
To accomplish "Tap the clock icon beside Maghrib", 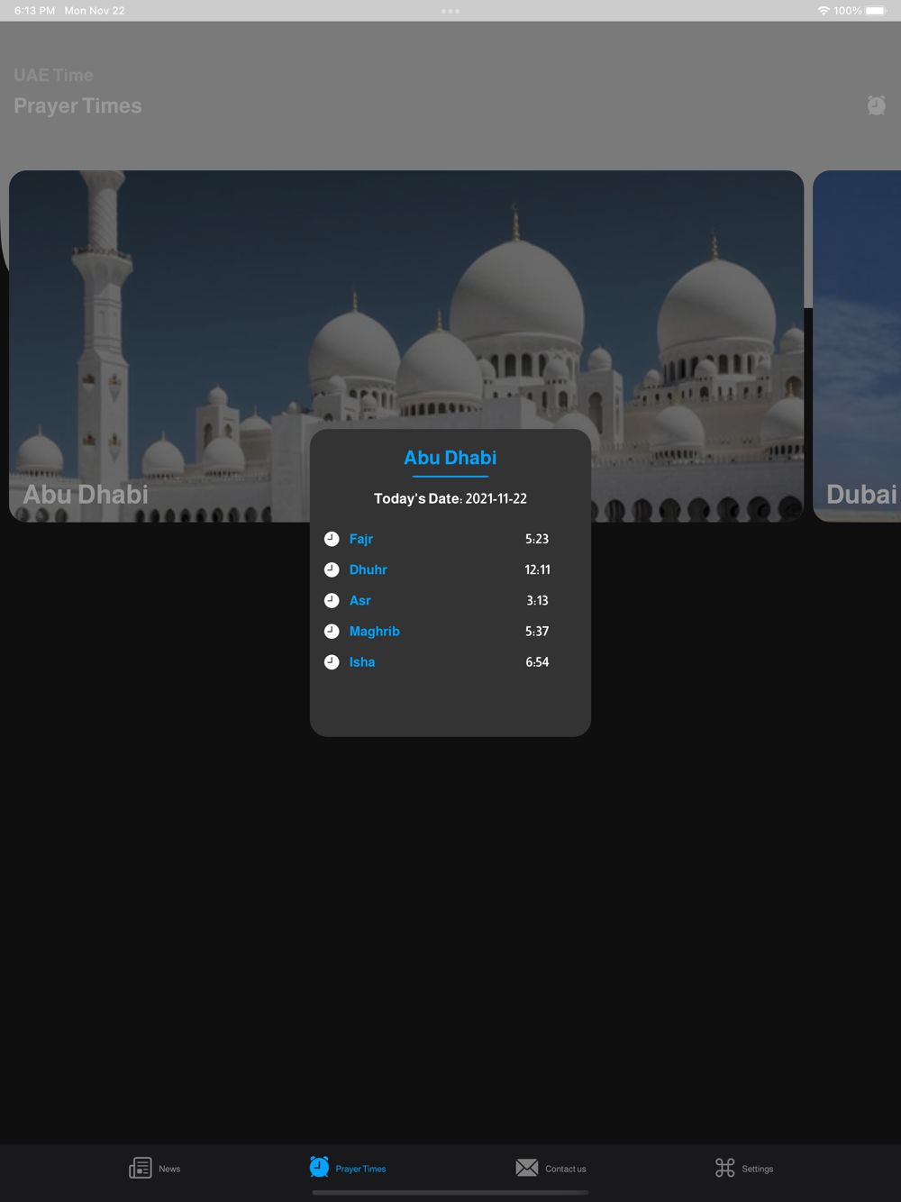I will pos(332,631).
